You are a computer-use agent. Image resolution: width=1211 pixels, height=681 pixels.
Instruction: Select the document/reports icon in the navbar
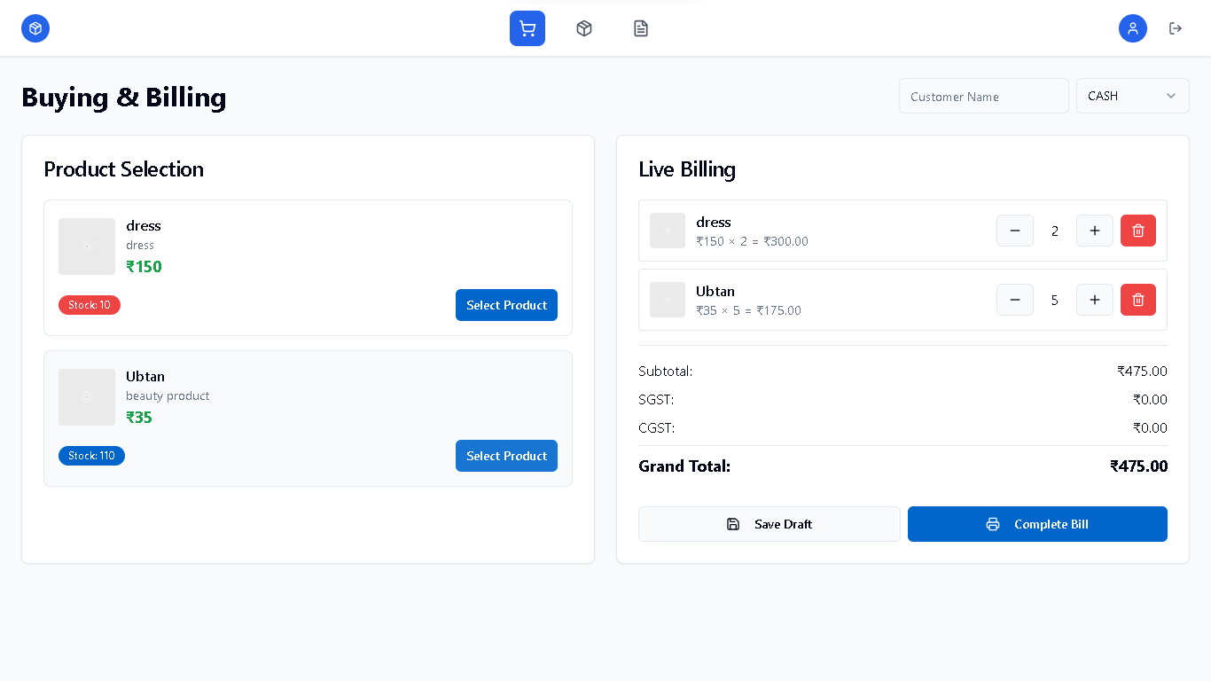coord(641,27)
